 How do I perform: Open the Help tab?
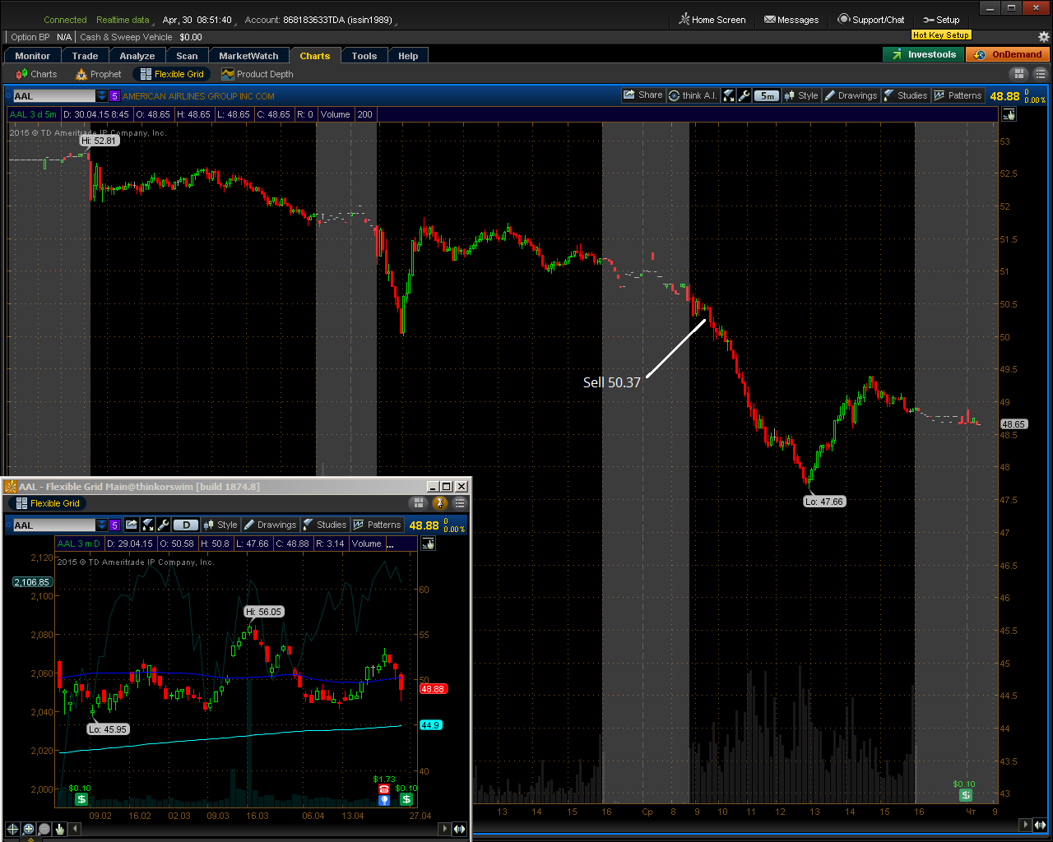pos(408,56)
